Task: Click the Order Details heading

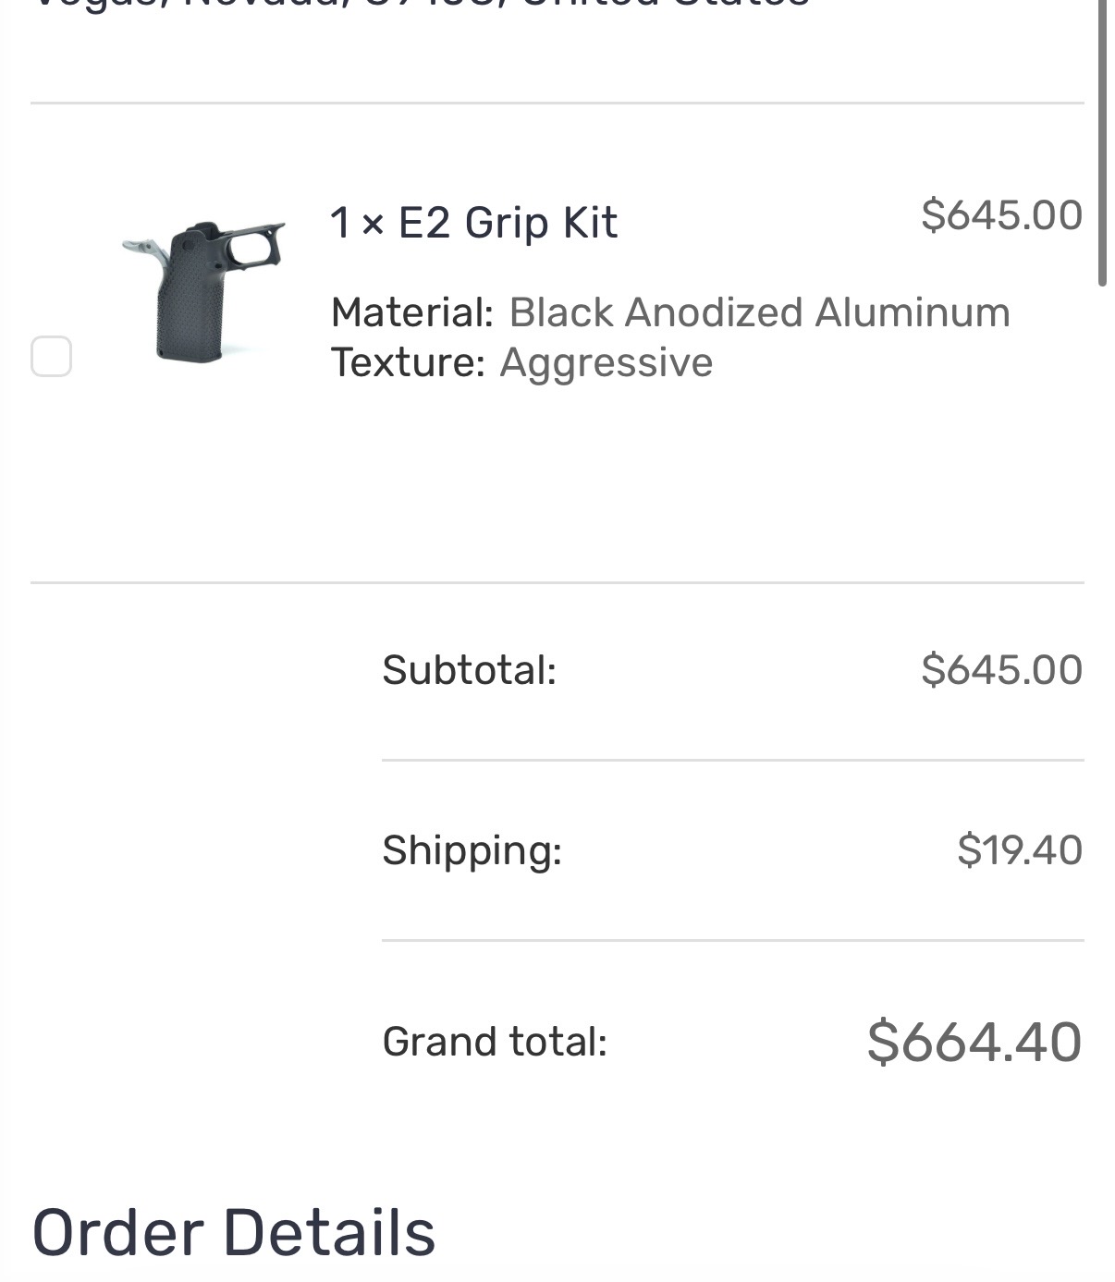Action: click(x=234, y=1233)
